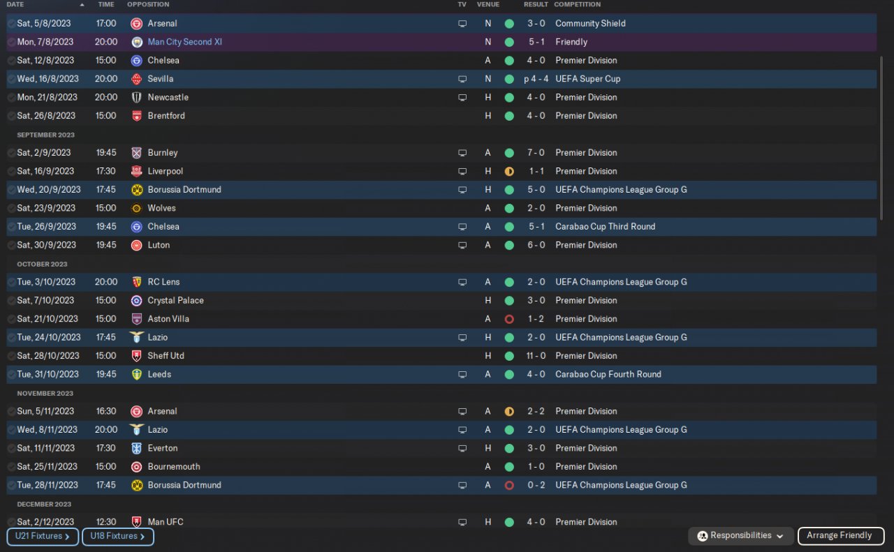
Task: Open the U18 Fixtures link
Action: click(117, 537)
